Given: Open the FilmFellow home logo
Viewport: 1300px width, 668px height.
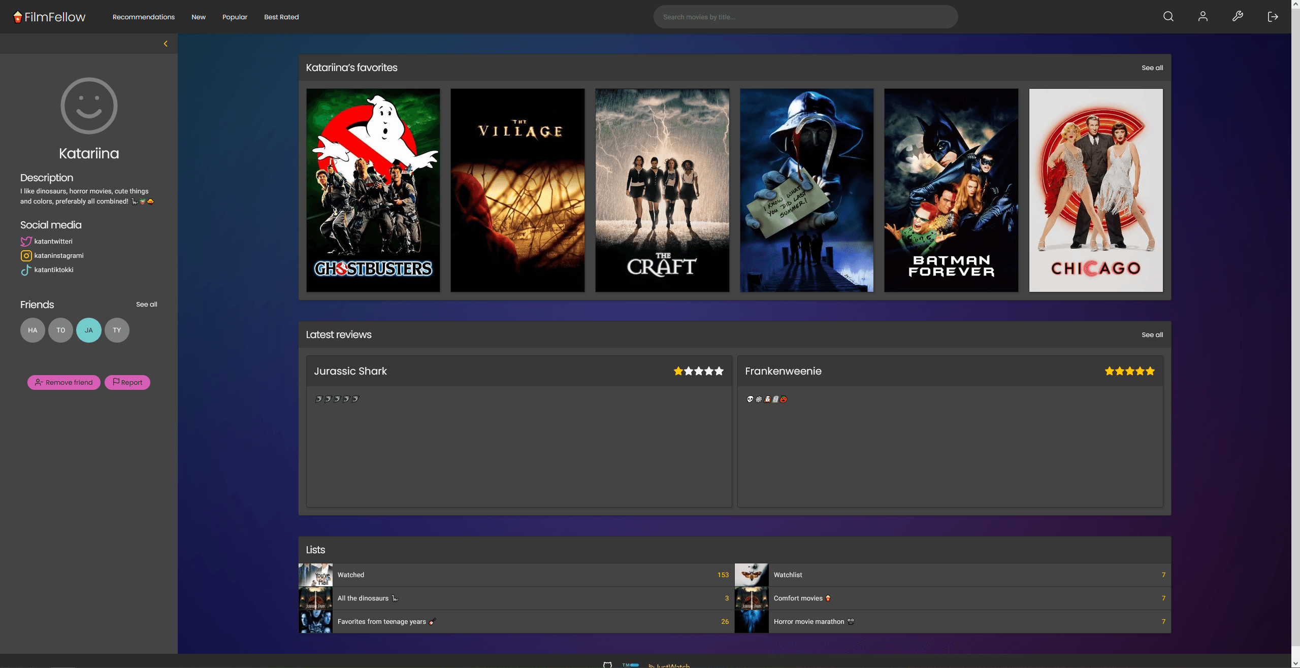Looking at the screenshot, I should click(49, 17).
